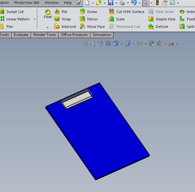Select the Split feature

pyautogui.click(x=187, y=27)
